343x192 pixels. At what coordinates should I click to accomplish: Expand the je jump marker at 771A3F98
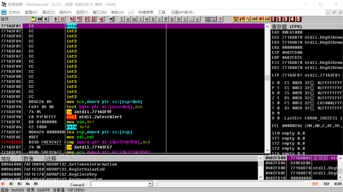click(24, 112)
